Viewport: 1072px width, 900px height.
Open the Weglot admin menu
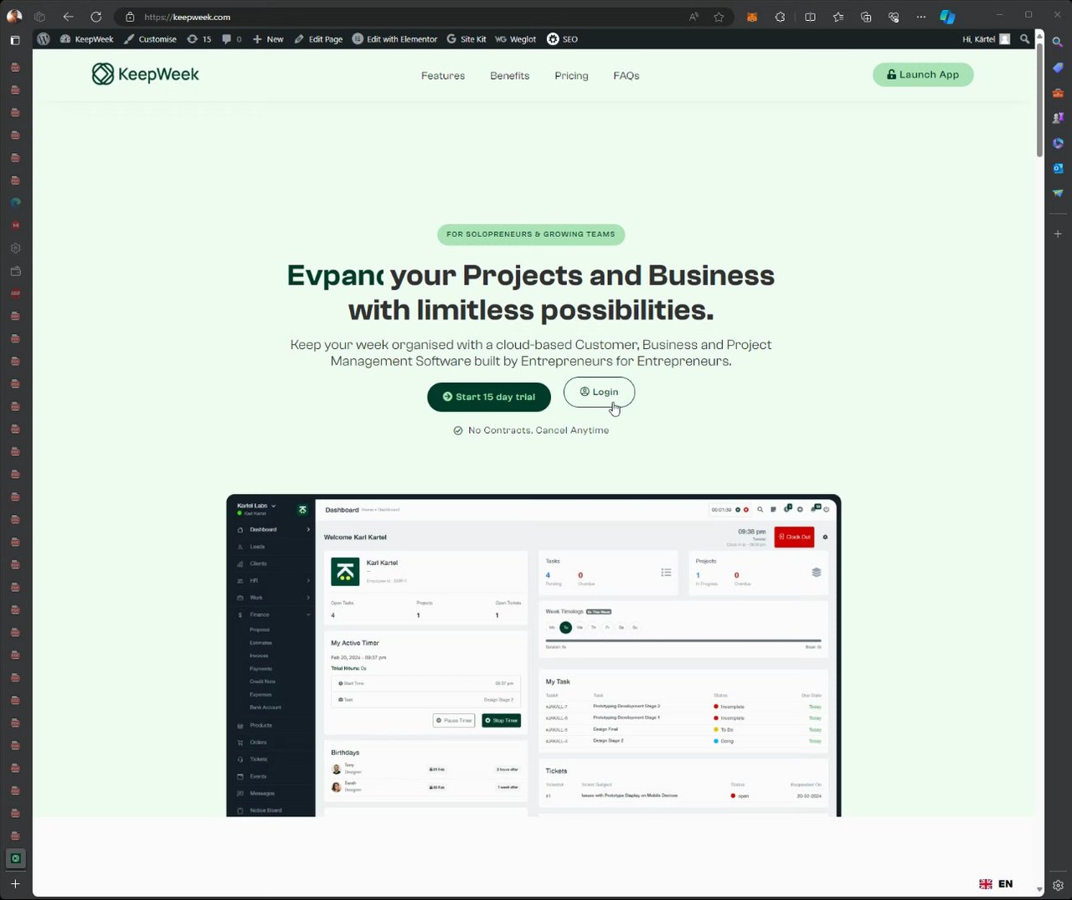515,39
